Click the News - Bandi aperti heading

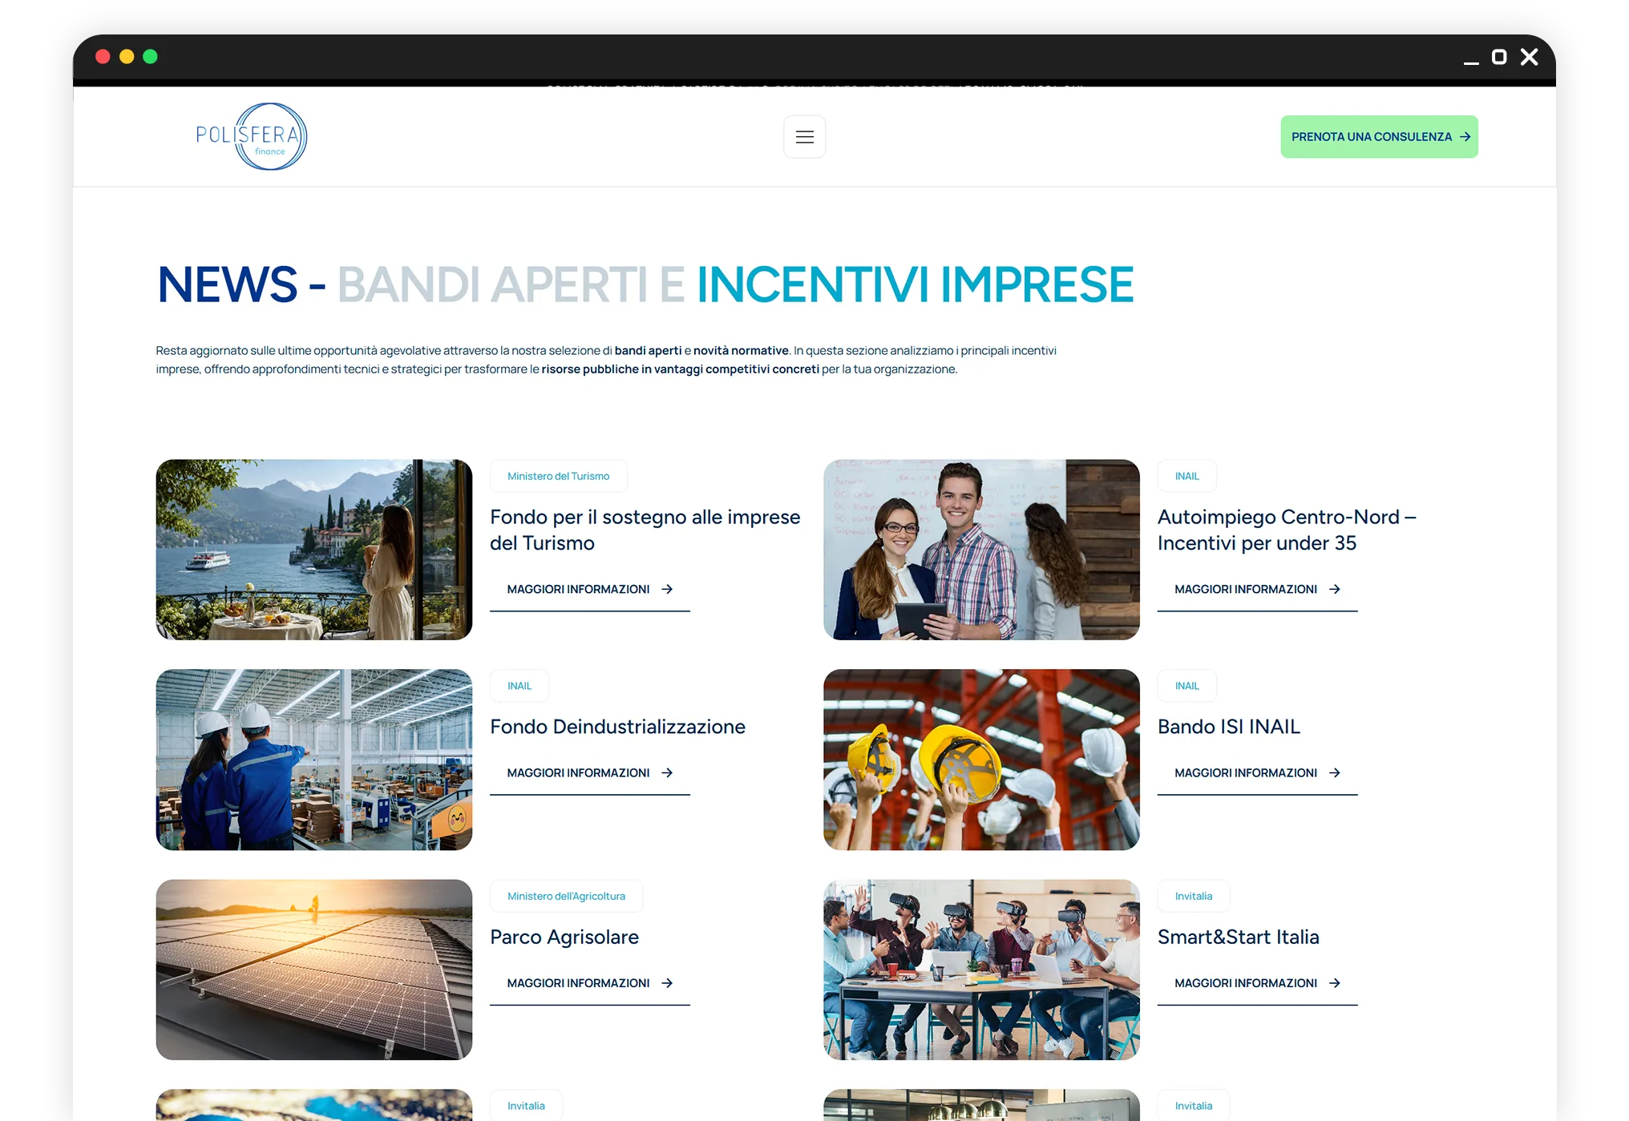click(645, 284)
